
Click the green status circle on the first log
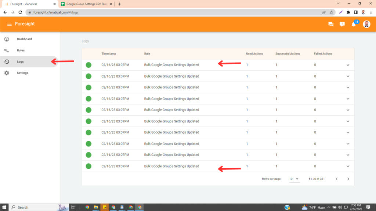coord(88,65)
